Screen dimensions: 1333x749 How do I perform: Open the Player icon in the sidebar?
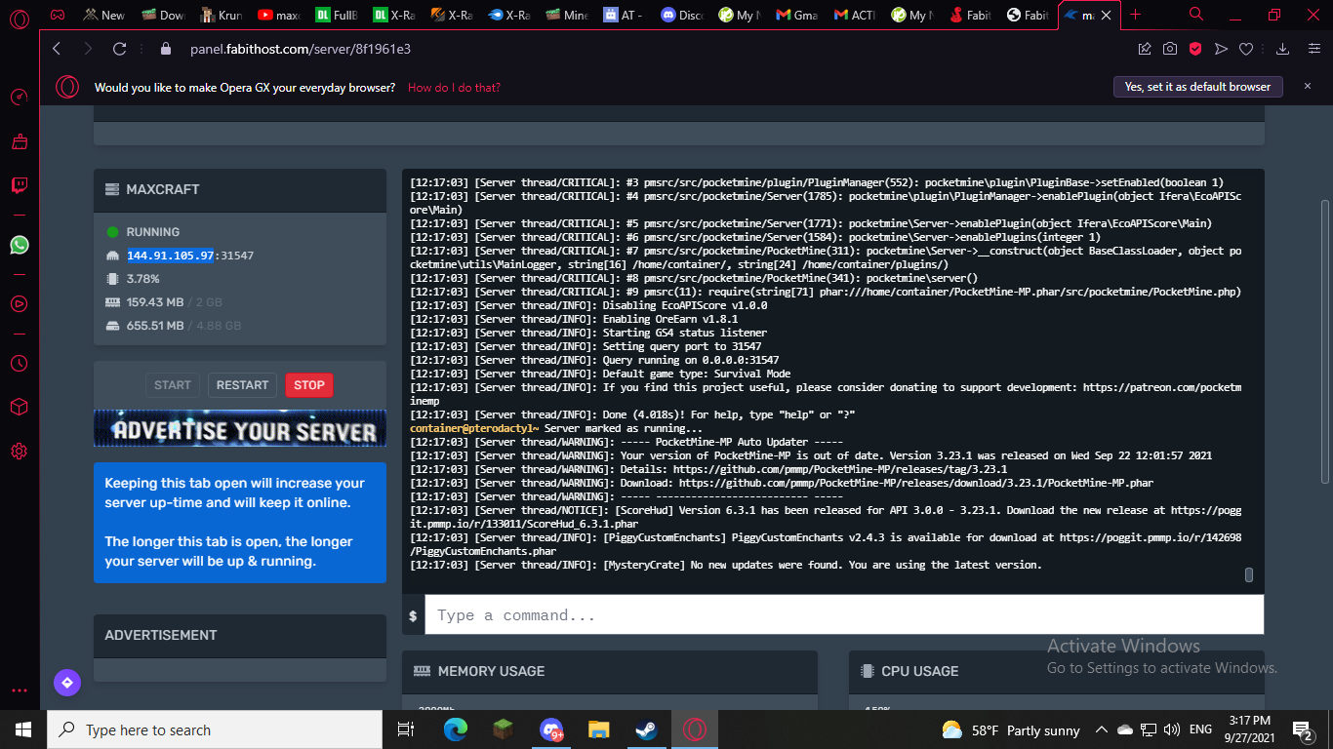(x=19, y=302)
